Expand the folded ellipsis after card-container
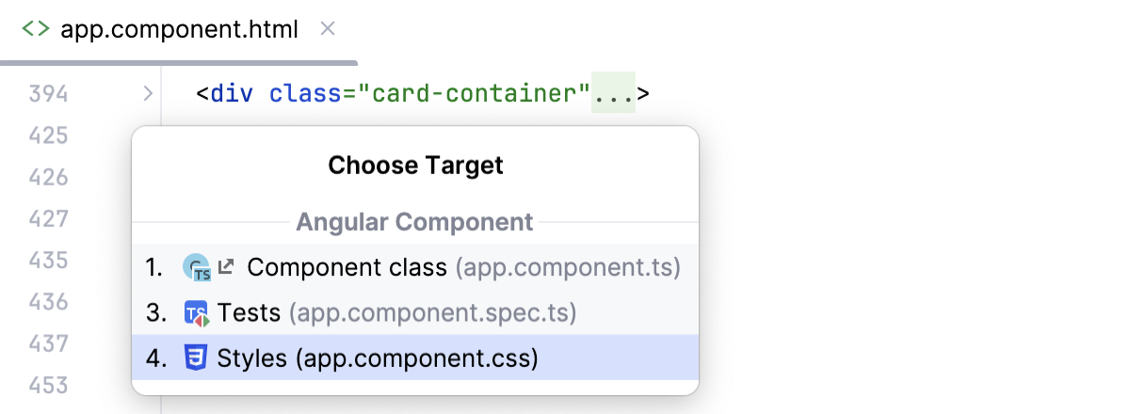 point(613,94)
